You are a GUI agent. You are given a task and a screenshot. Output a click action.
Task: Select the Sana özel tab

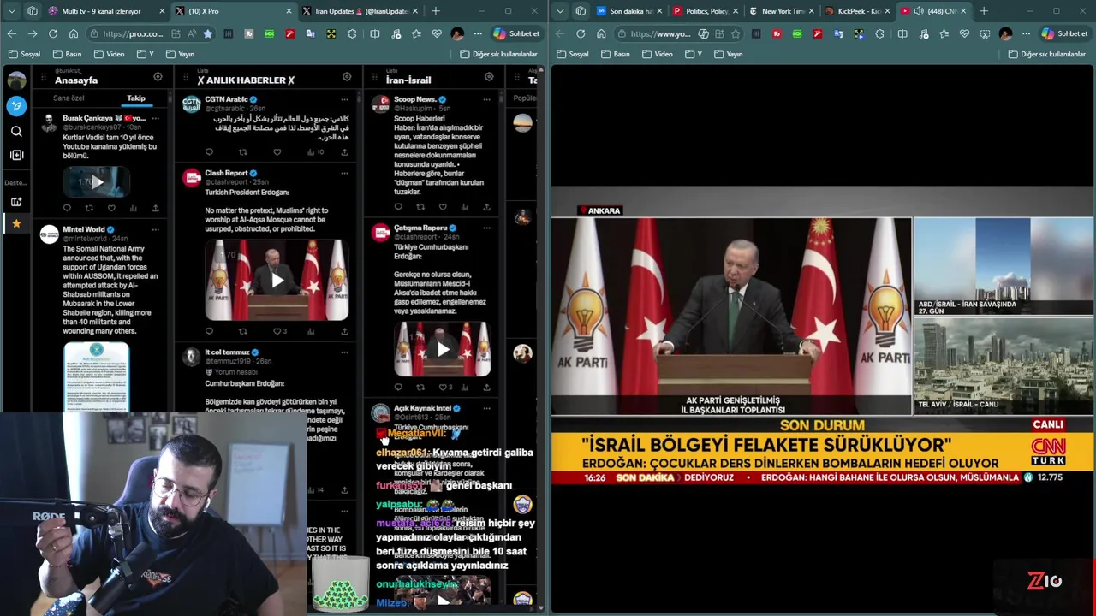(x=68, y=98)
